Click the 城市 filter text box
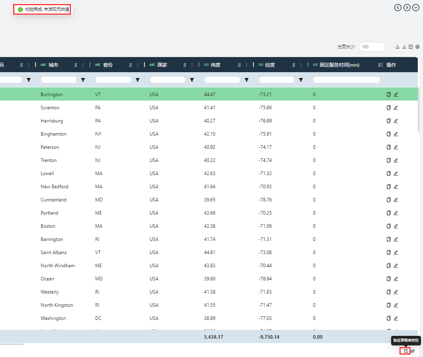Viewport: 423px width, 357px height. point(59,80)
